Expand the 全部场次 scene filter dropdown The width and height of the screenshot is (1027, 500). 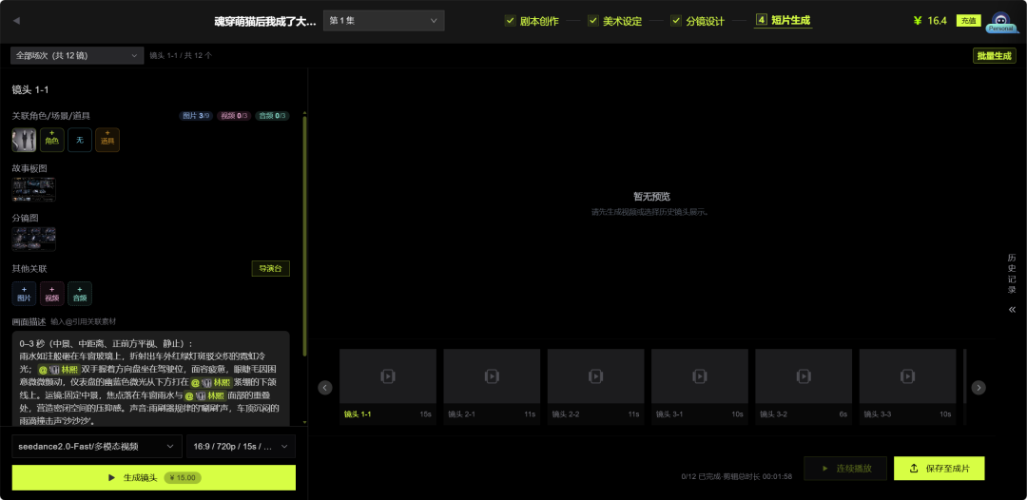click(77, 56)
